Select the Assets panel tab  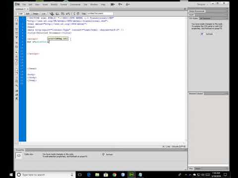(198, 169)
